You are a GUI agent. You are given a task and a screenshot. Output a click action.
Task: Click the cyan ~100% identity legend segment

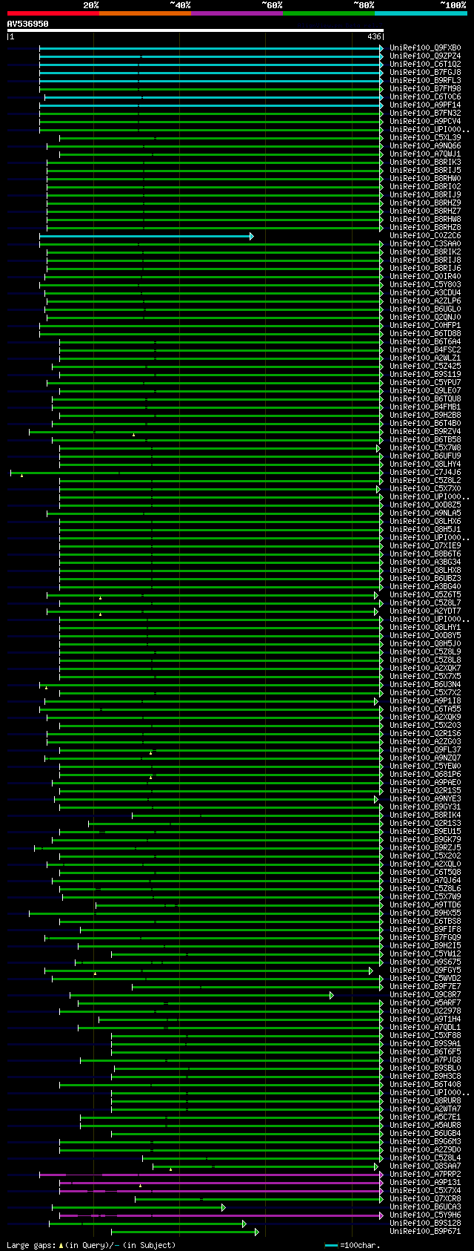click(421, 13)
